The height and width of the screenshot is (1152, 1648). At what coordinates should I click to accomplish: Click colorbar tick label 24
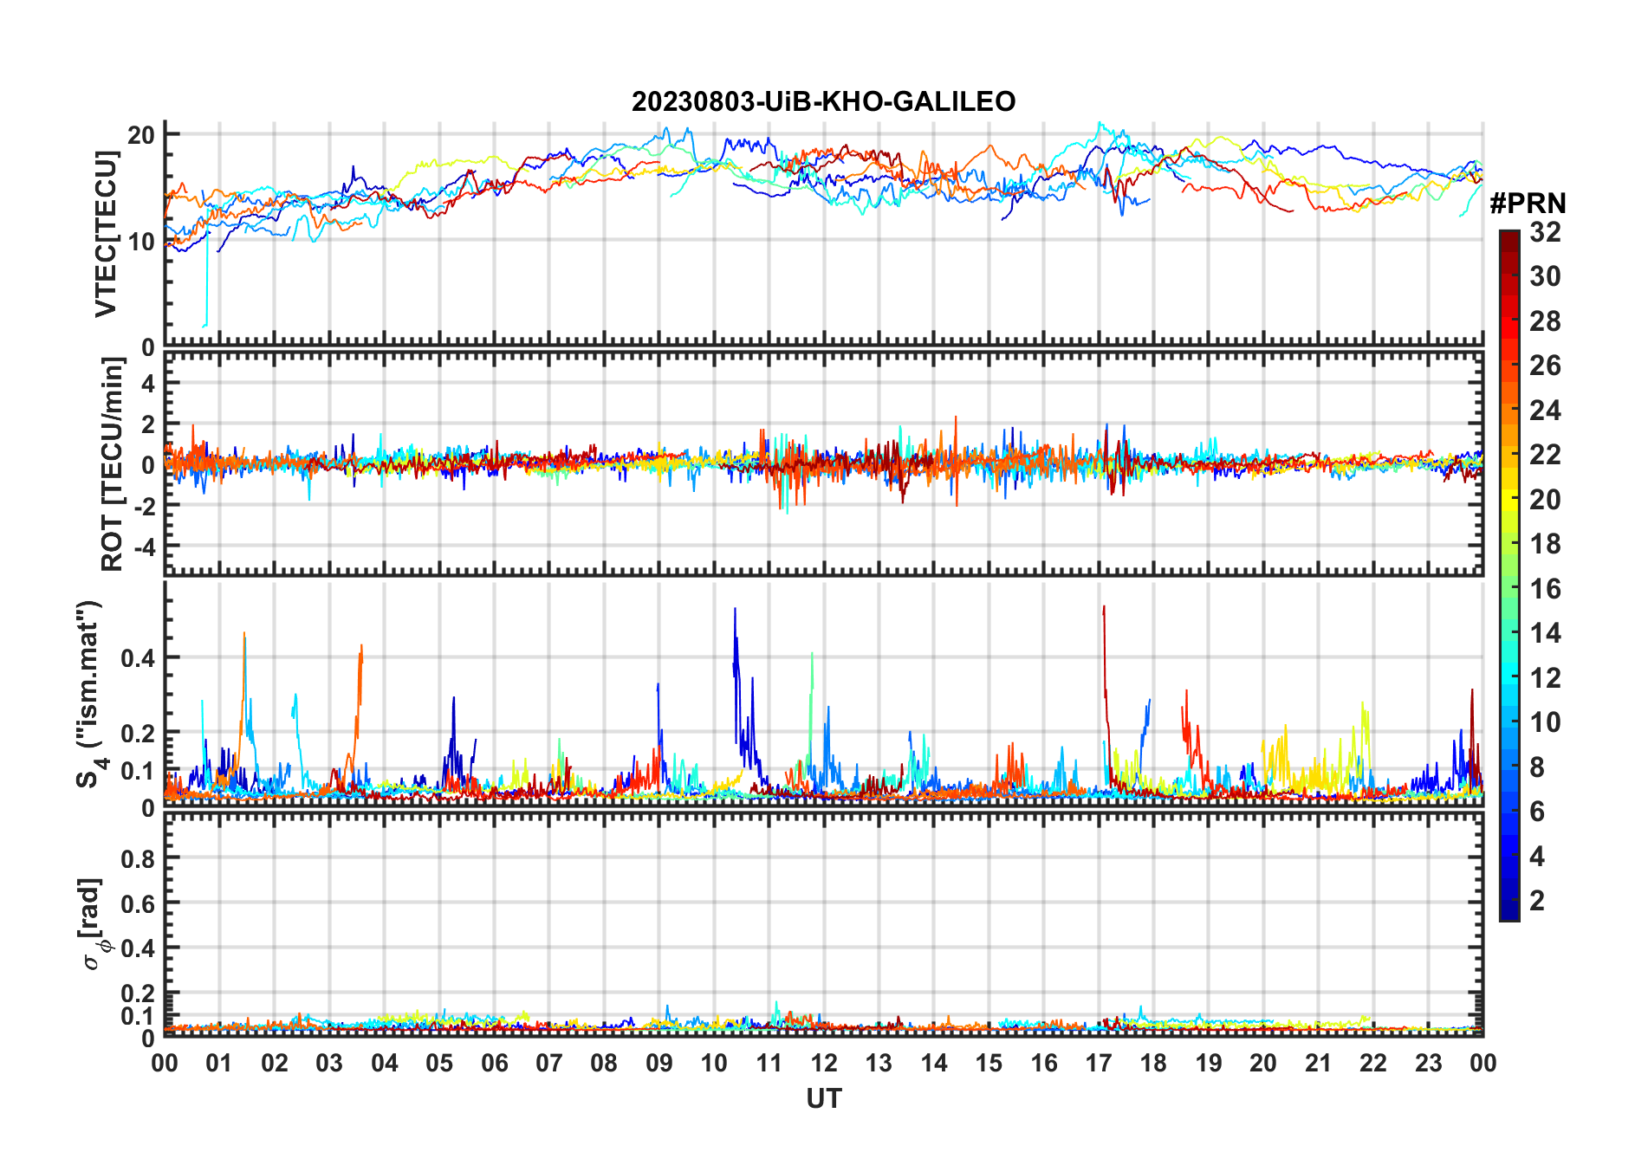coord(1545,411)
